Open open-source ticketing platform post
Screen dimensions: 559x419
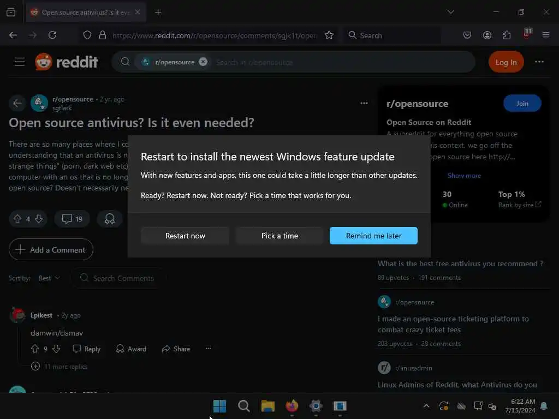coord(453,324)
